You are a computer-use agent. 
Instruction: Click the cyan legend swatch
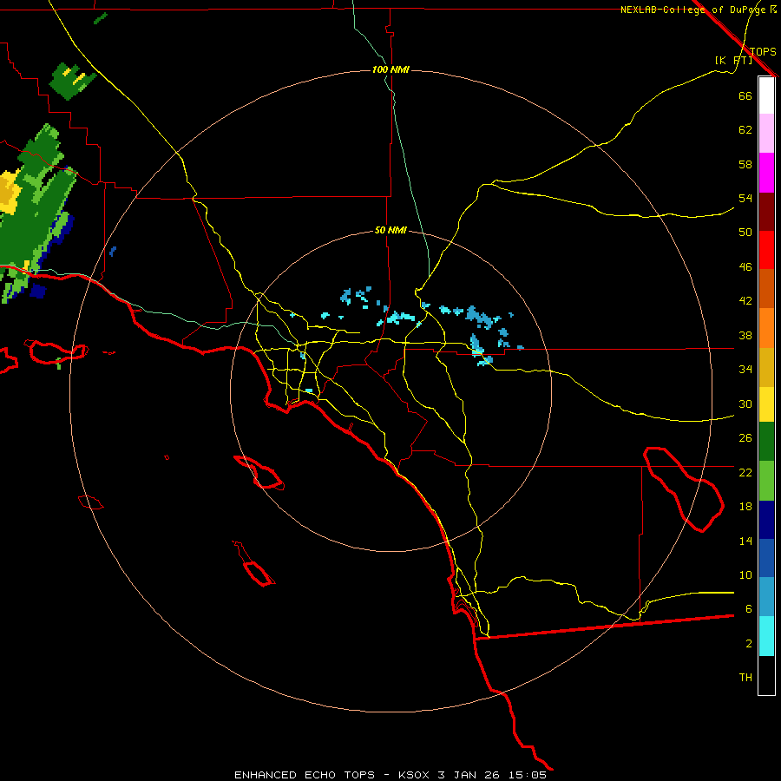coord(766,636)
